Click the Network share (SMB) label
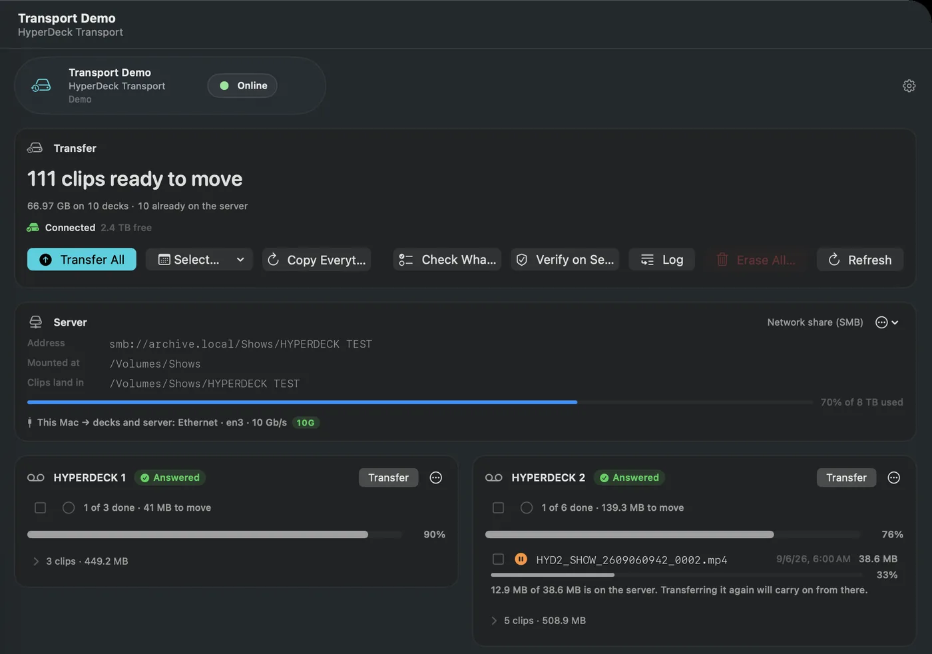 [x=815, y=322]
